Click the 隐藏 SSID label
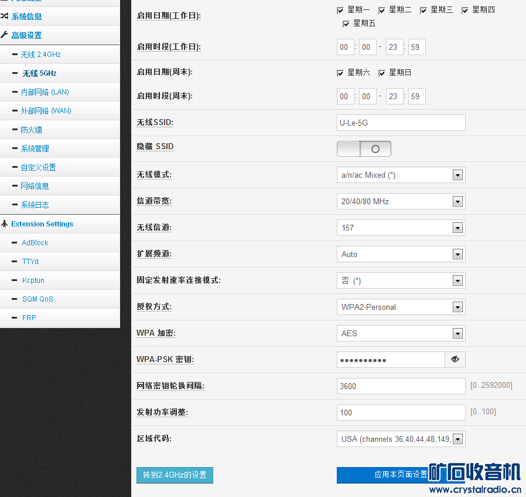Screen dimensions: 526x497 pos(155,147)
